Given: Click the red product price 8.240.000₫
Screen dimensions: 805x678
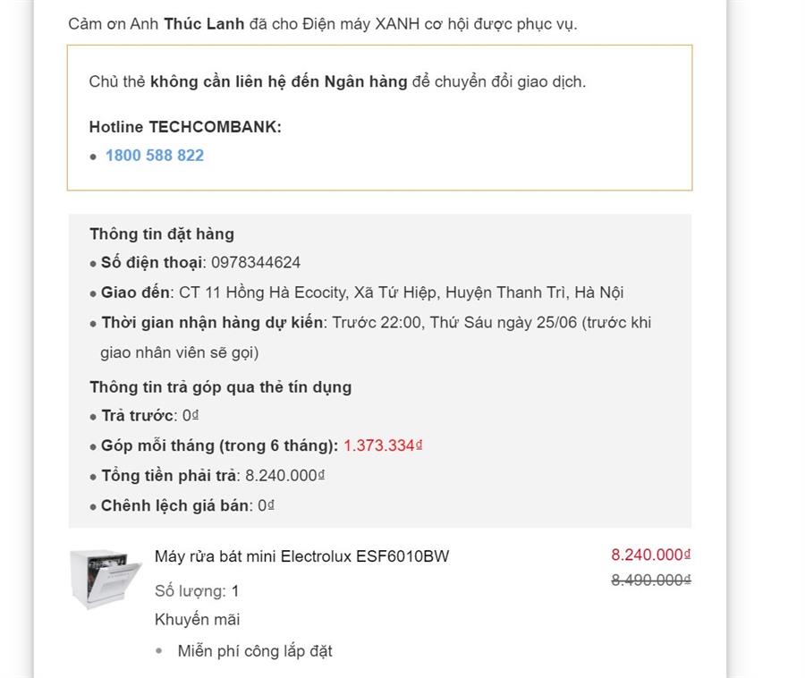Looking at the screenshot, I should (x=650, y=555).
